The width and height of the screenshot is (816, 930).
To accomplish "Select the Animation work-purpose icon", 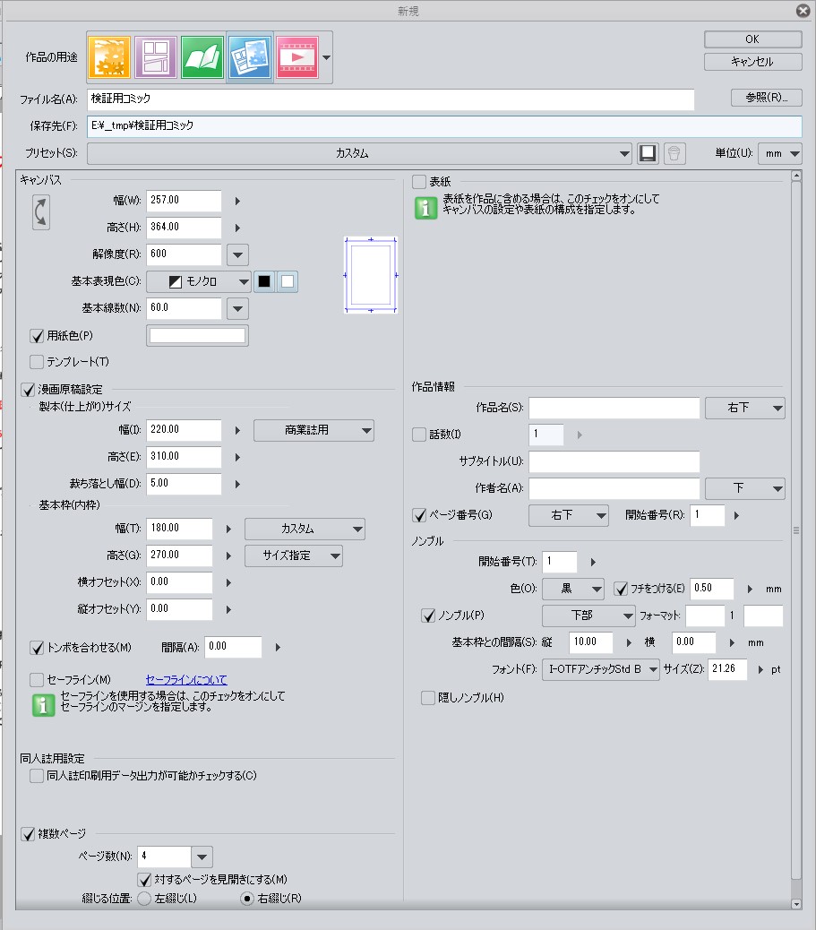I will pos(297,57).
